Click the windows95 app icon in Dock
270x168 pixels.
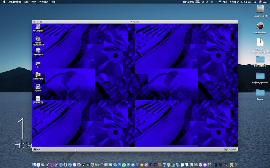tap(225, 165)
